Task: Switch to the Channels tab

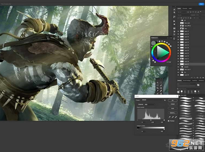Action: (x=185, y=8)
